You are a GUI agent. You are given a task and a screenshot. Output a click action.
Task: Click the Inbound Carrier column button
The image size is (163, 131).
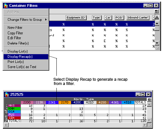(x=138, y=18)
